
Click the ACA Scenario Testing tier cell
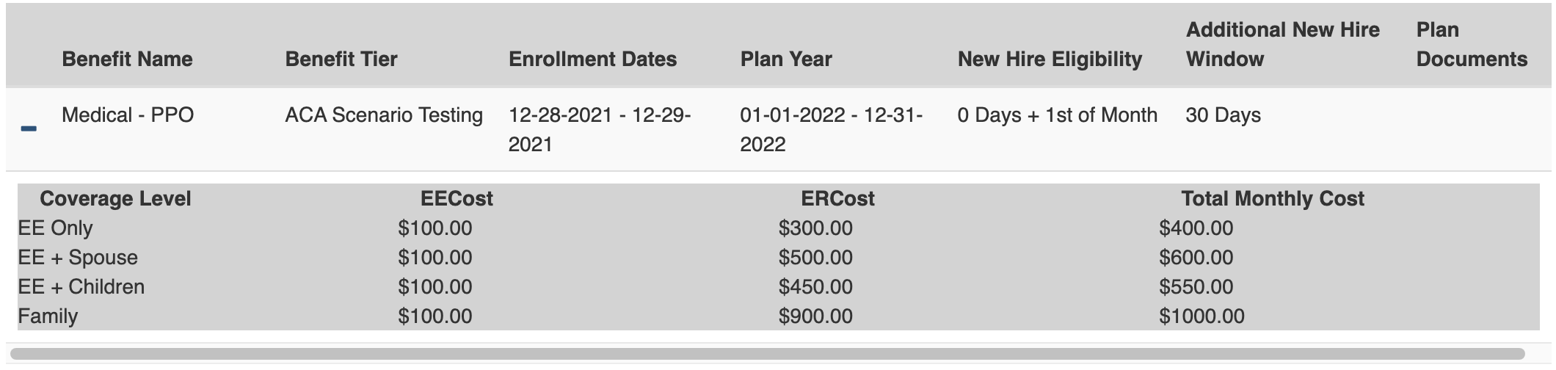coord(384,115)
